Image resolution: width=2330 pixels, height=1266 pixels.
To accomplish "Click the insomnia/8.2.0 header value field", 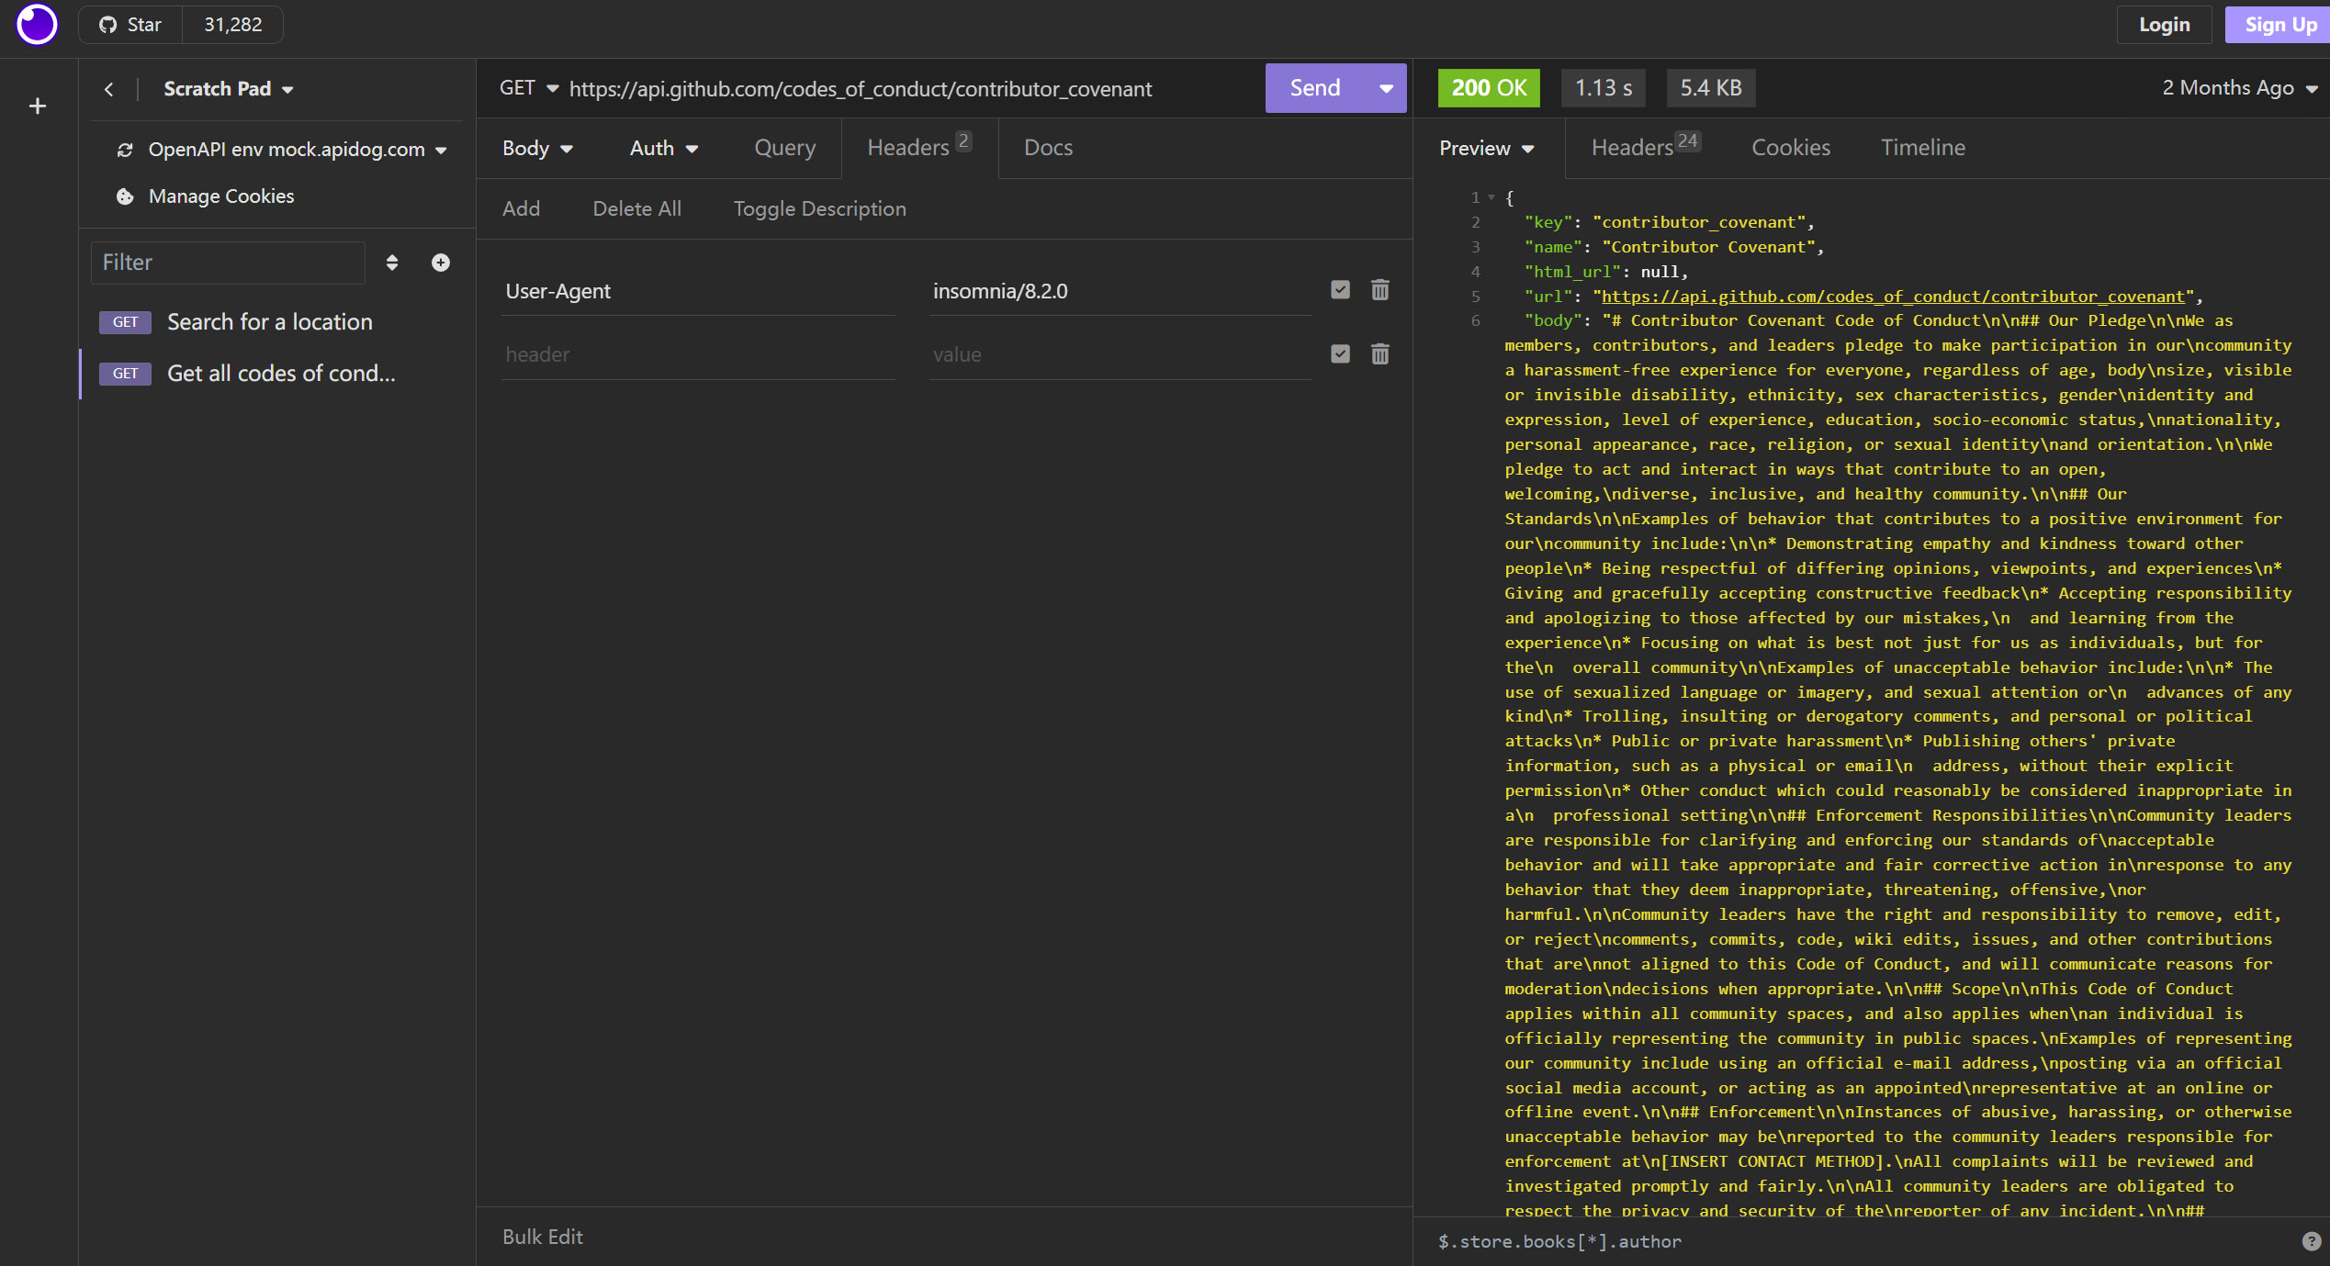I will point(1120,291).
